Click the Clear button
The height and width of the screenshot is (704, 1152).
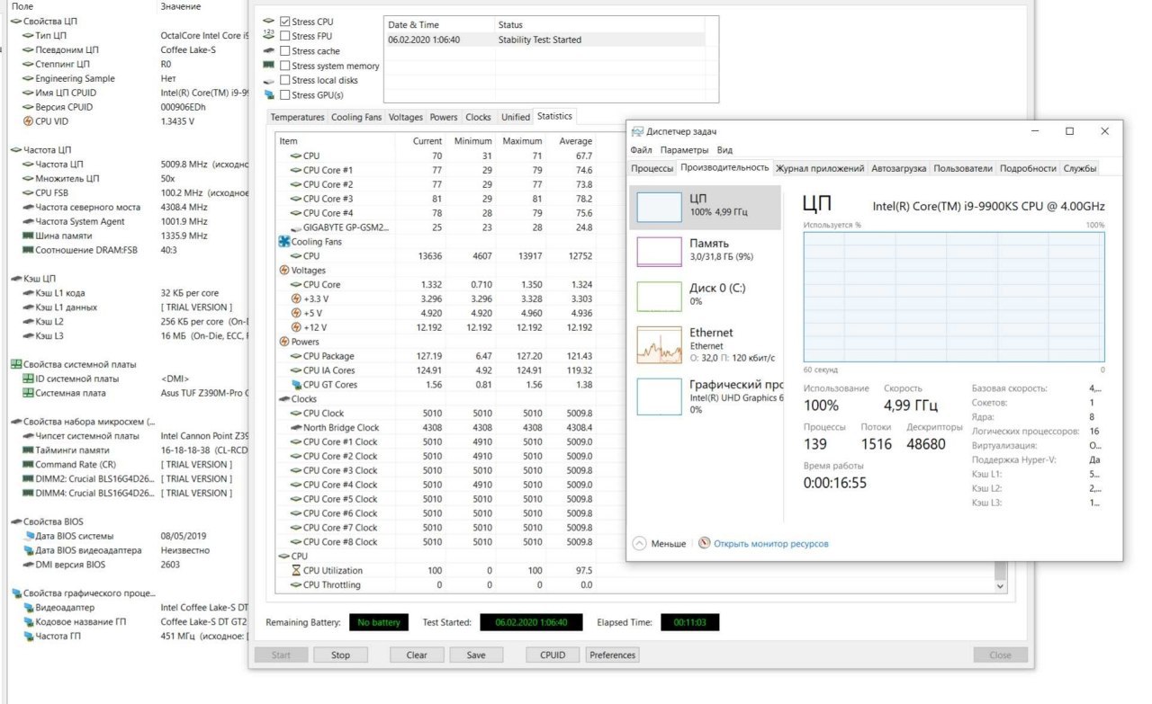(x=417, y=655)
